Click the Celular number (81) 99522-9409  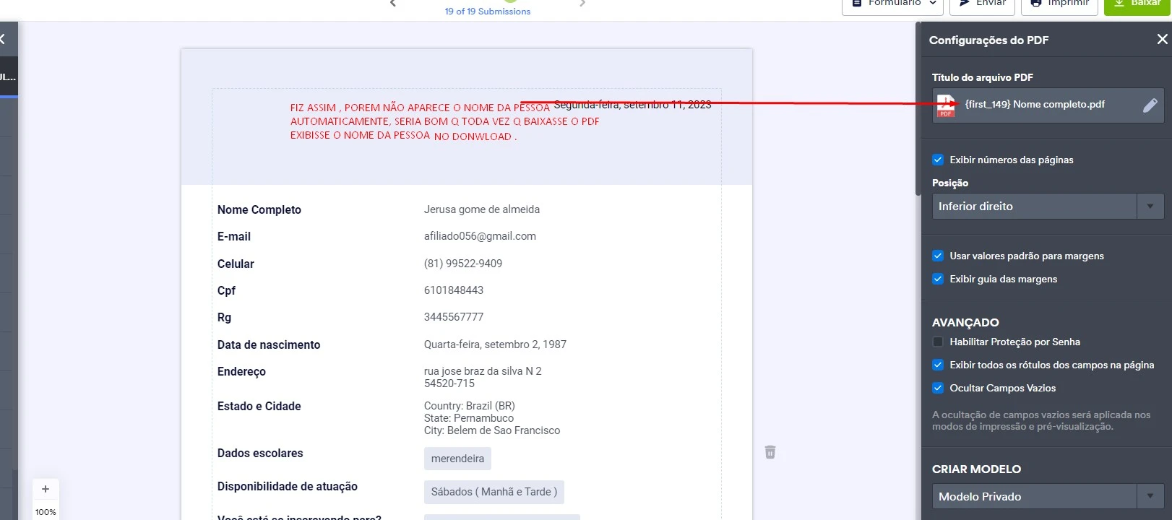tap(463, 264)
